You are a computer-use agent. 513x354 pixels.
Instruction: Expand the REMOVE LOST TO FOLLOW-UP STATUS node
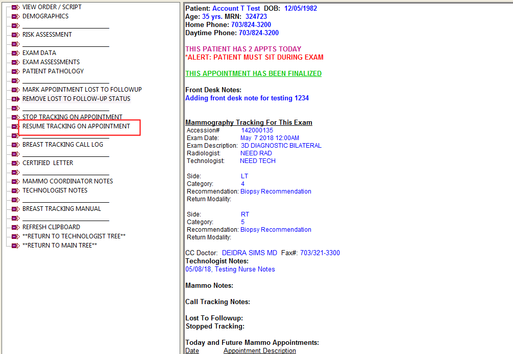pos(15,99)
